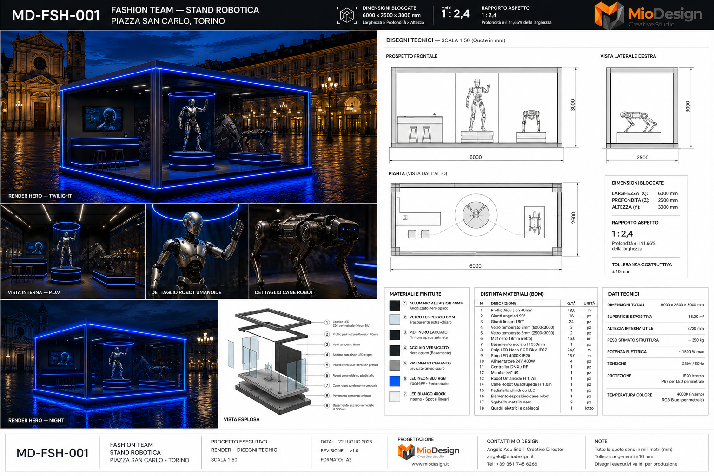Click BOM row 13 Robot Umanoide H 1,7m
Viewport: 714px width, 476px height.
click(x=536, y=378)
